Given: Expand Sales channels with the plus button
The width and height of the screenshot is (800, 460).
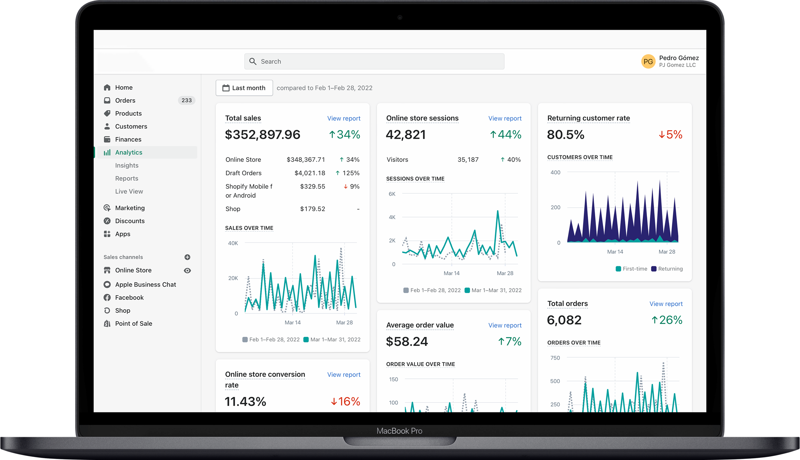Looking at the screenshot, I should click(187, 257).
